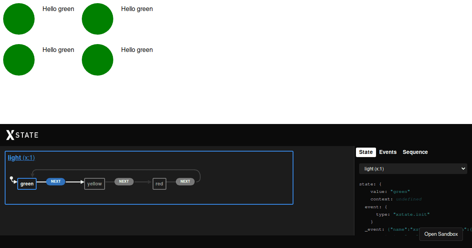The width and height of the screenshot is (472, 248).
Task: Click the NEXT event after the red state
Action: point(185,181)
